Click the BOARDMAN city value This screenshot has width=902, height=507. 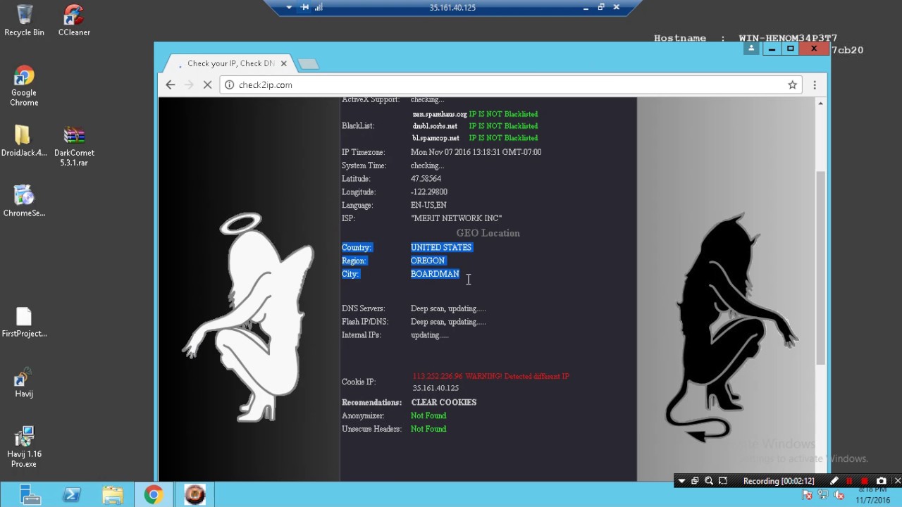click(435, 274)
